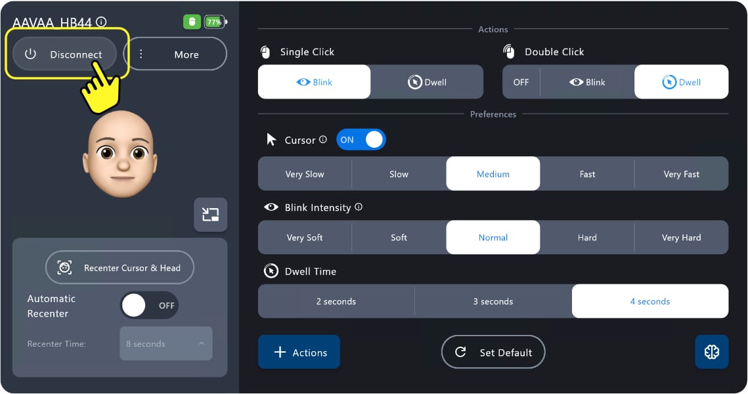748x394 pixels.
Task: Click info icon next to AAVAA_HB44
Action: coord(101,22)
